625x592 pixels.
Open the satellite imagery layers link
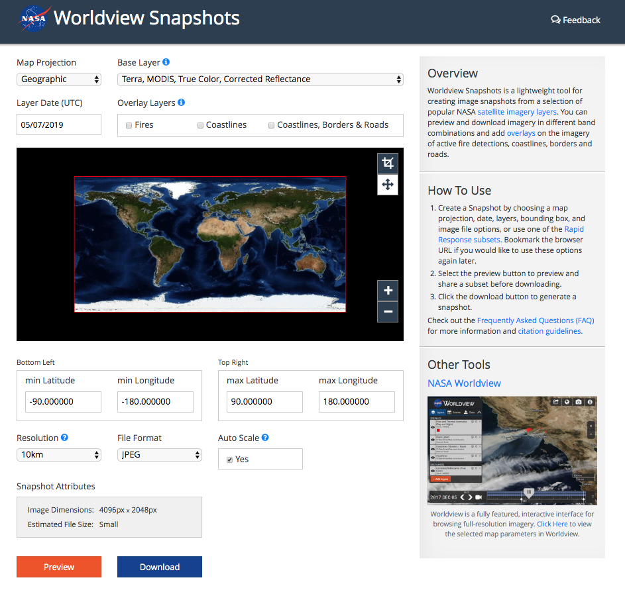[x=517, y=112]
